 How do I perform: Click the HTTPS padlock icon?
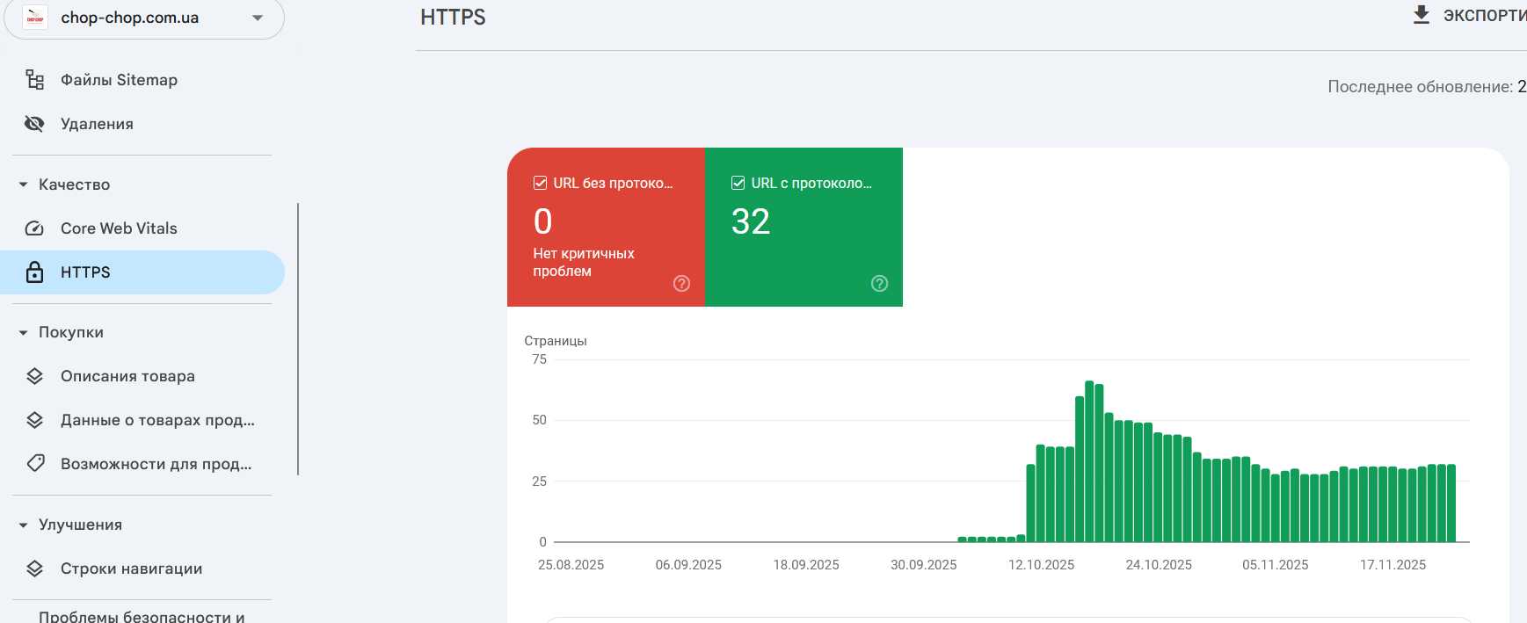pos(34,272)
